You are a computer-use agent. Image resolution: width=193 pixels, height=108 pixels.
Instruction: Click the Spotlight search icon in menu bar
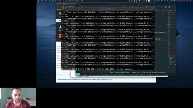point(188,1)
